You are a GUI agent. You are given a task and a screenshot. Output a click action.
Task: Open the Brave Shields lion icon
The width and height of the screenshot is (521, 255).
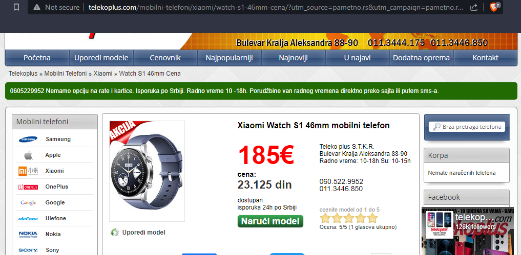pos(495,7)
